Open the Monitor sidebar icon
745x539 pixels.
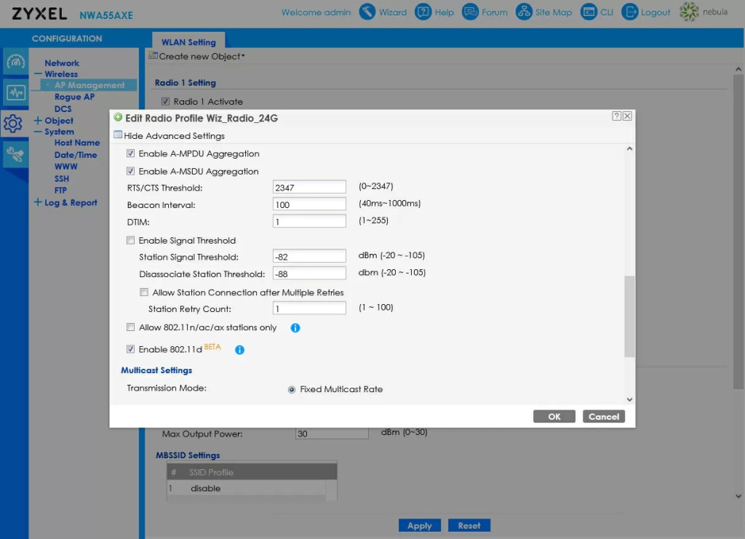click(x=15, y=92)
